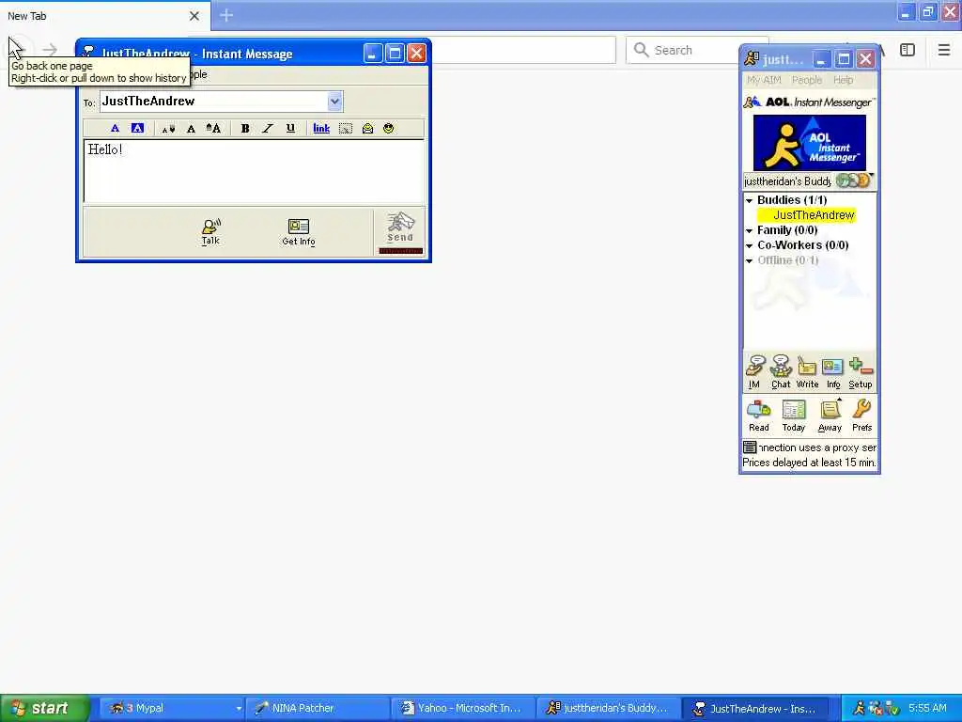Screen dimensions: 962x722
Task: Start a Talk session with the buddy
Action: pos(210,232)
